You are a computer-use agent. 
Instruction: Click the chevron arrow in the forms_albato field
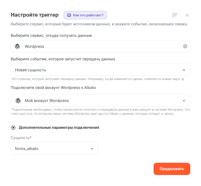click(92, 149)
